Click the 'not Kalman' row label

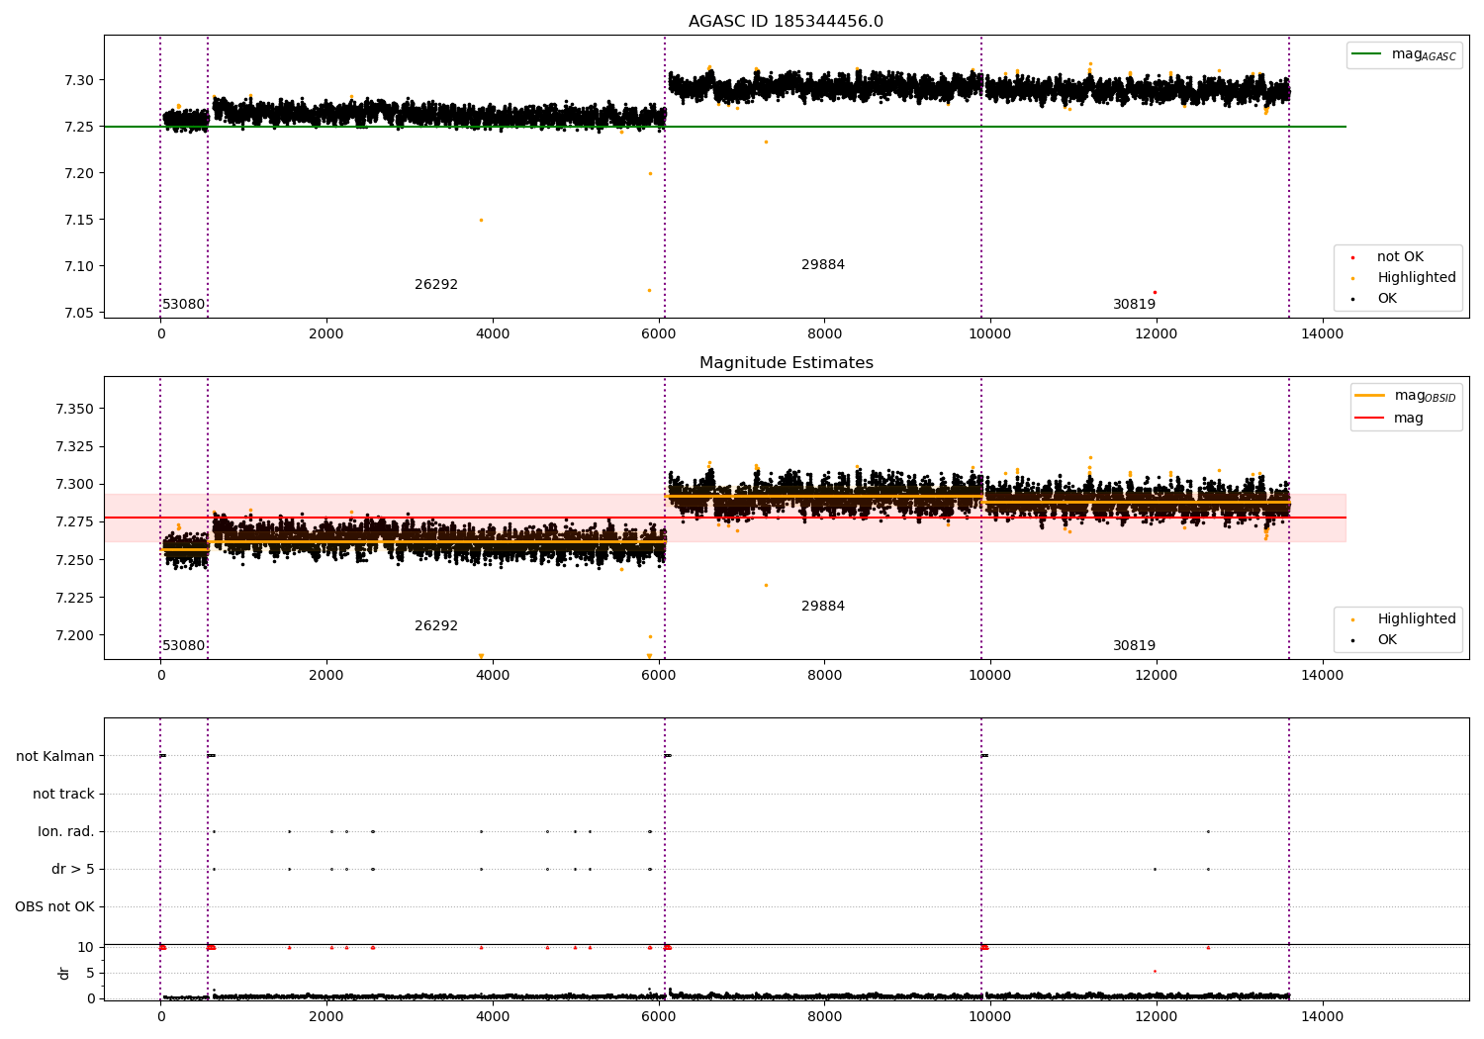(x=55, y=757)
